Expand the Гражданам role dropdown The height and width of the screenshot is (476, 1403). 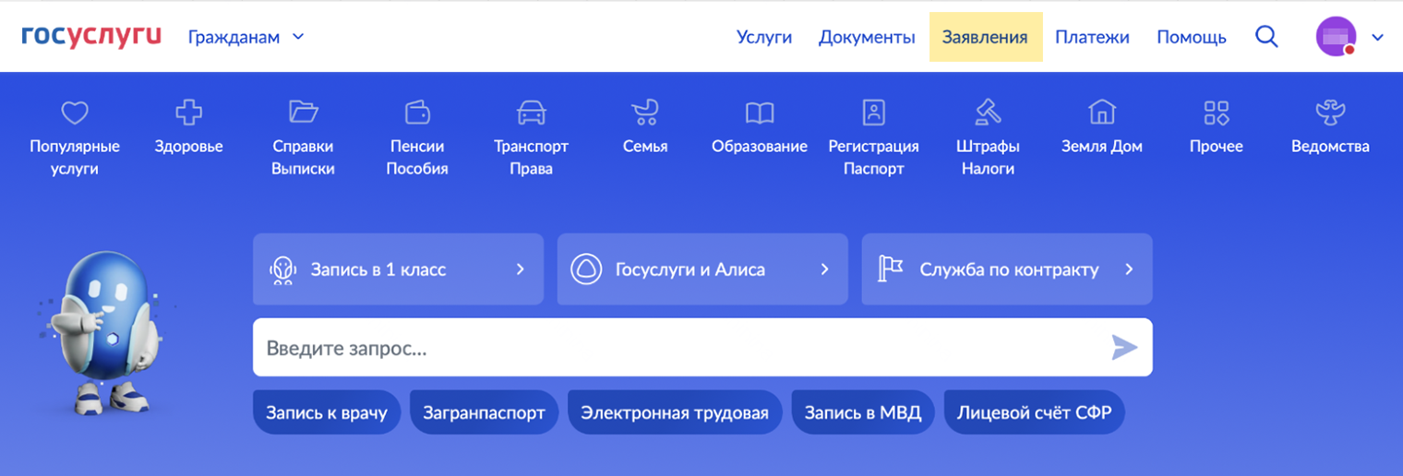click(246, 37)
